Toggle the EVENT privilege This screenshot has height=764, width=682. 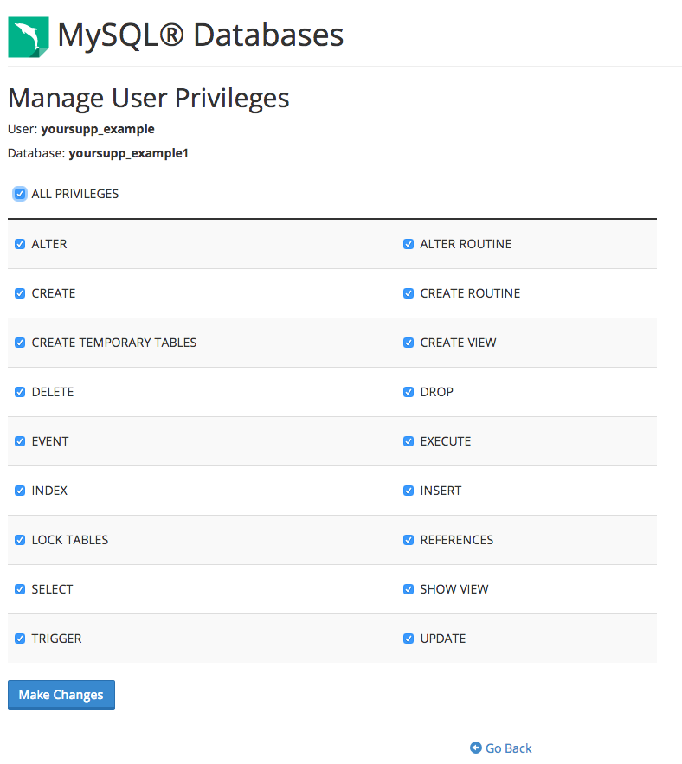pos(19,441)
